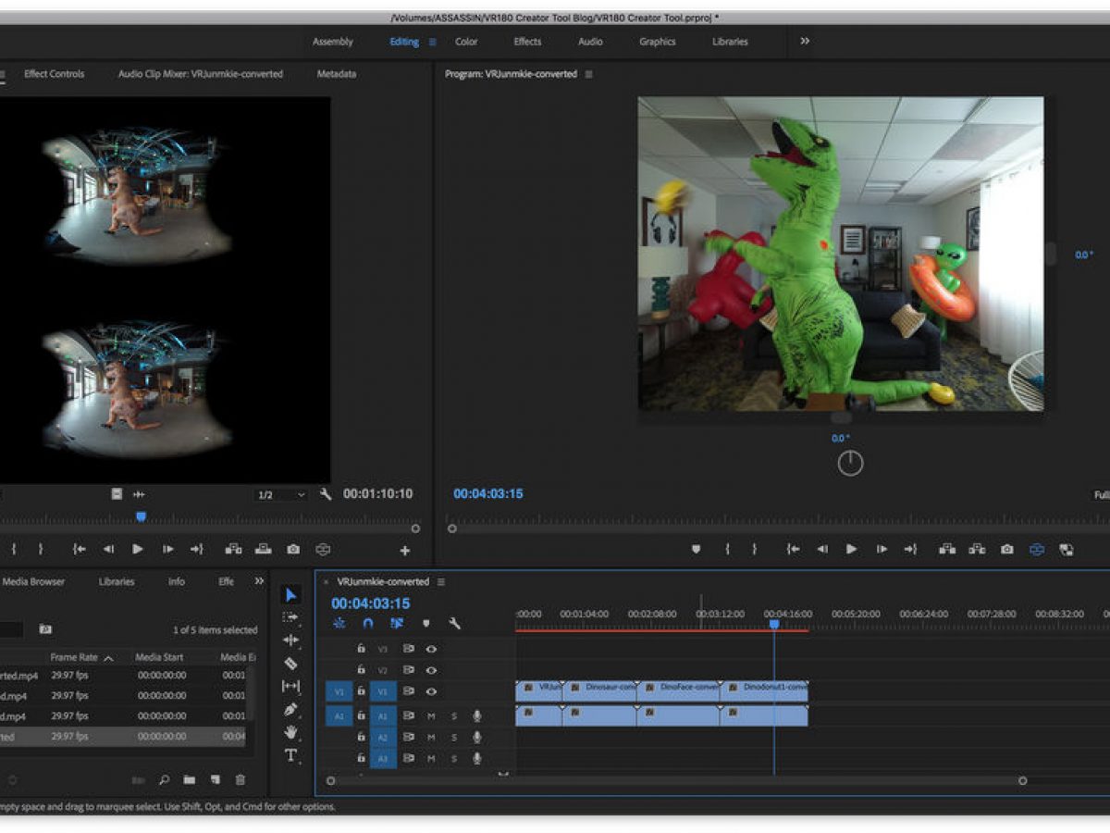The height and width of the screenshot is (833, 1110).
Task: Click the blue timeline playhead marker
Action: [x=774, y=625]
